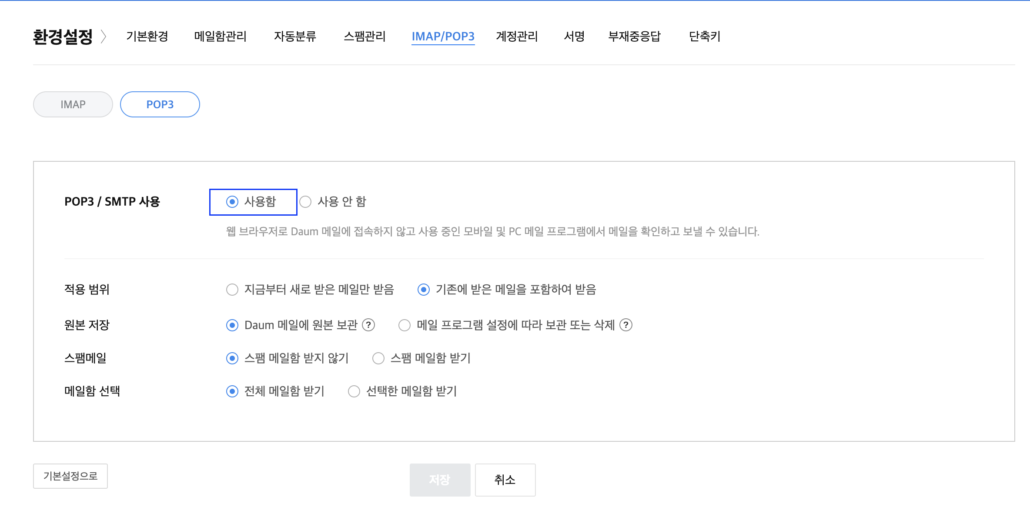Select 메일 프로그램 설정에 따라 보관 또는 삭제
Viewport: 1030px width, 527px height.
(x=405, y=325)
